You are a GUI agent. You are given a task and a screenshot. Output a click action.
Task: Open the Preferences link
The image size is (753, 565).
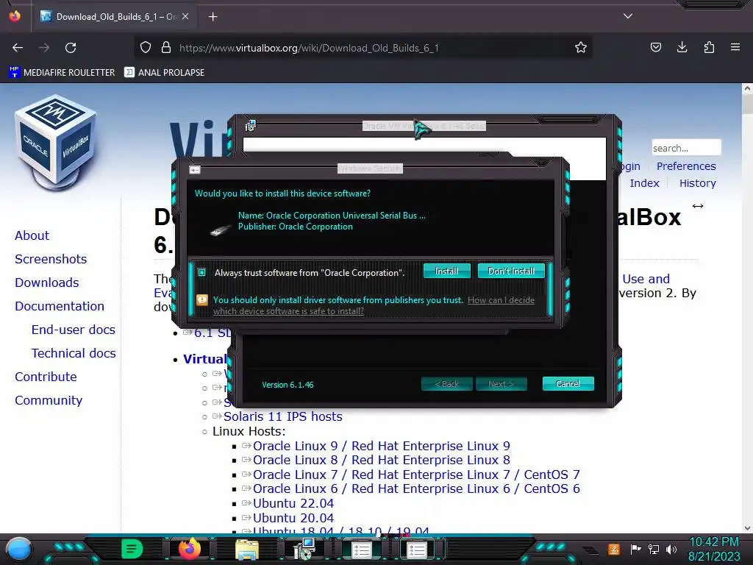pyautogui.click(x=686, y=166)
